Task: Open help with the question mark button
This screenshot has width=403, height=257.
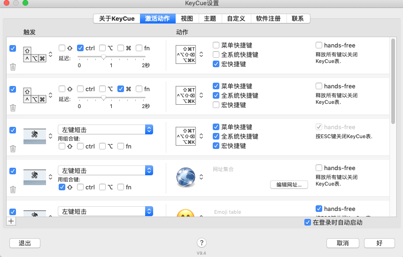Action: pos(202,243)
